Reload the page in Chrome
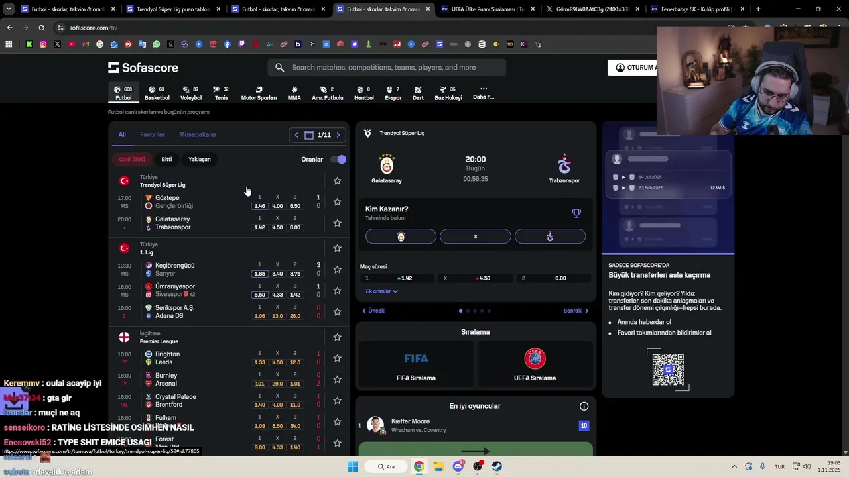The height and width of the screenshot is (477, 849). tap(41, 28)
